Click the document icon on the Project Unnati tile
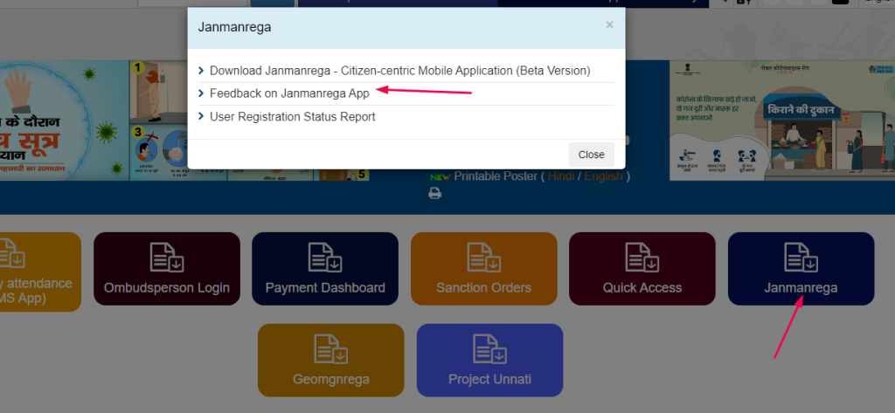Screen dimensions: 895x413 click(x=489, y=348)
